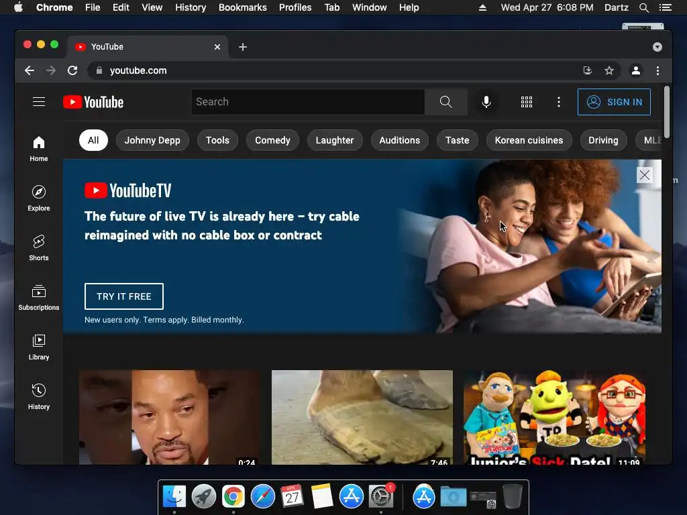This screenshot has width=687, height=515.
Task: Open YouTube settings three-dot menu
Action: [558, 102]
